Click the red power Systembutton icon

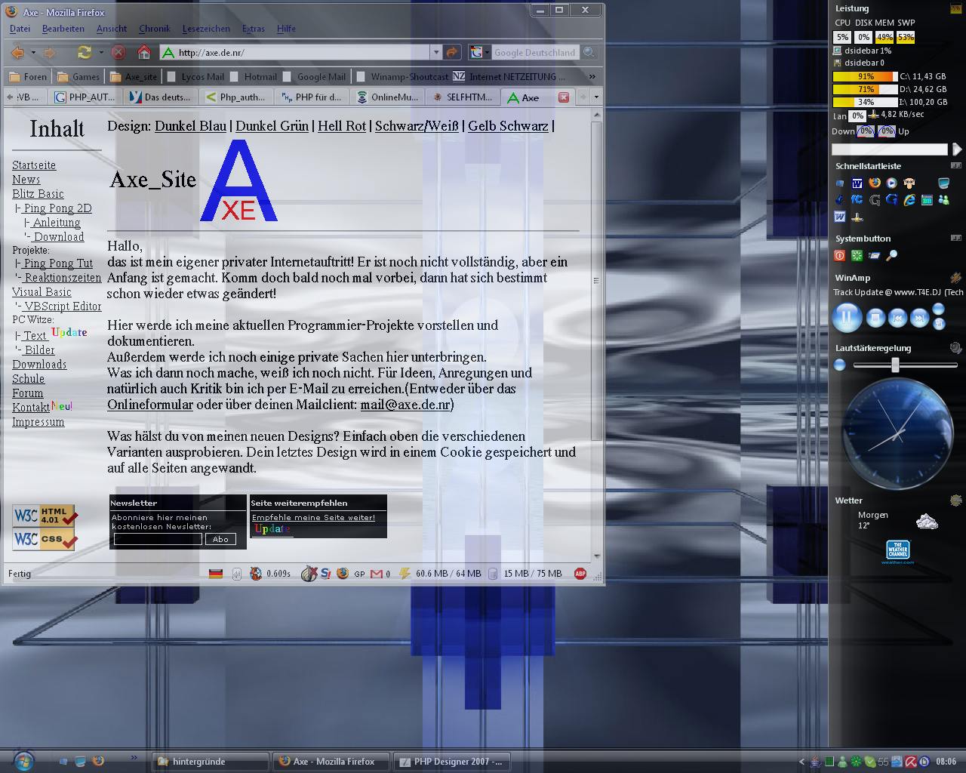pos(839,256)
